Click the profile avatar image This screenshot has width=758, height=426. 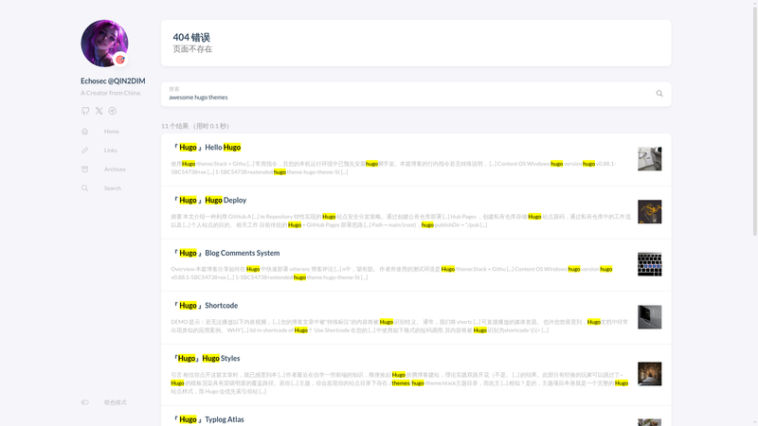click(x=104, y=44)
